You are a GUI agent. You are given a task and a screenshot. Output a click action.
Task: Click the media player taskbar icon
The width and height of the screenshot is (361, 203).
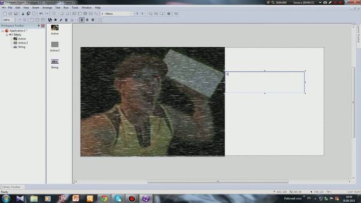47,198
